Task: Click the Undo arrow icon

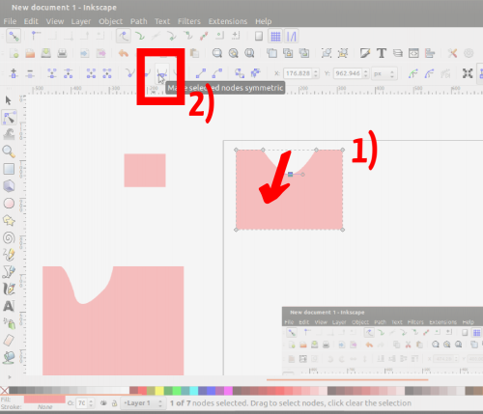Action: coord(124,53)
